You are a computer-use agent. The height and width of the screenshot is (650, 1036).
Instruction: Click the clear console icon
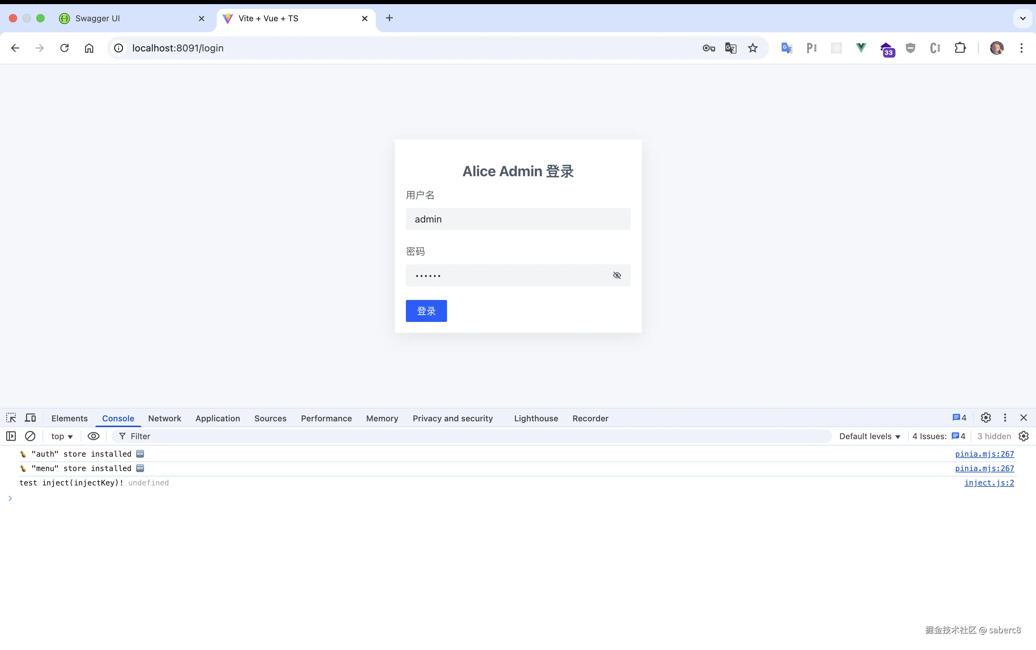30,436
